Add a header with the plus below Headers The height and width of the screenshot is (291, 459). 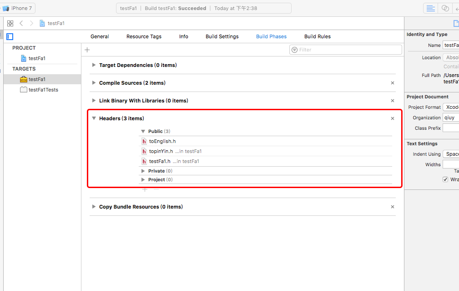[x=145, y=189]
